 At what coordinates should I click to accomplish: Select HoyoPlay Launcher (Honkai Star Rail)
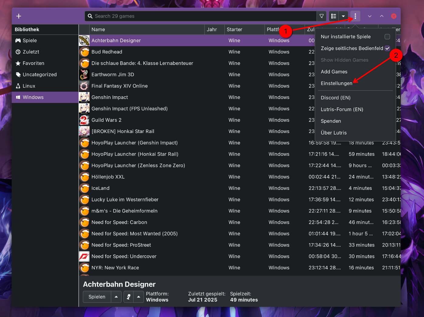[x=135, y=154]
